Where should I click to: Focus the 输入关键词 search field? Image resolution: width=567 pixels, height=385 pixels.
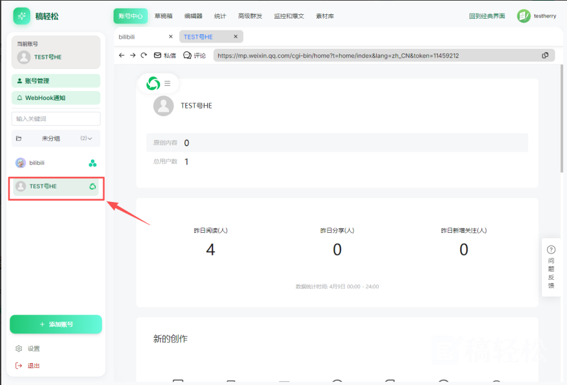coord(56,119)
